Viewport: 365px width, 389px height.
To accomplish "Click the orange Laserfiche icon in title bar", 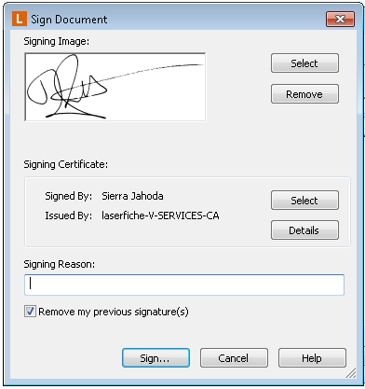I will click(20, 19).
